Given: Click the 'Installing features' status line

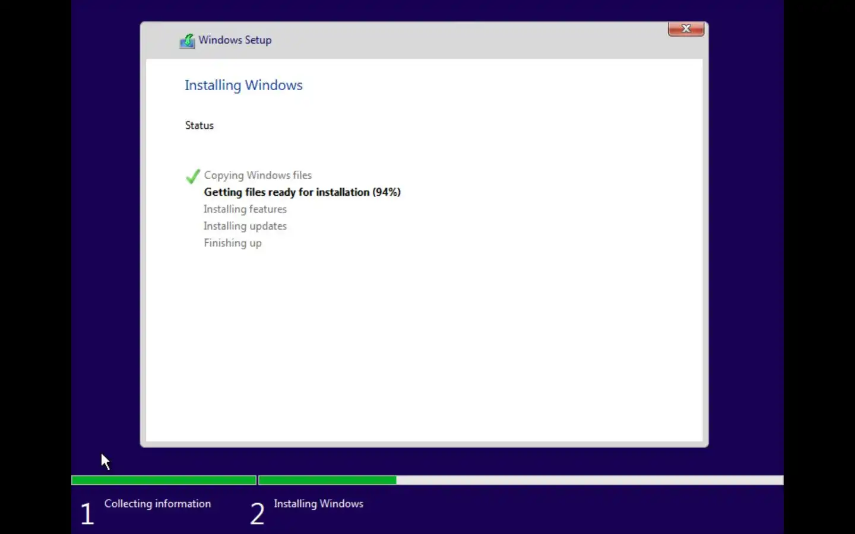Looking at the screenshot, I should 245,209.
